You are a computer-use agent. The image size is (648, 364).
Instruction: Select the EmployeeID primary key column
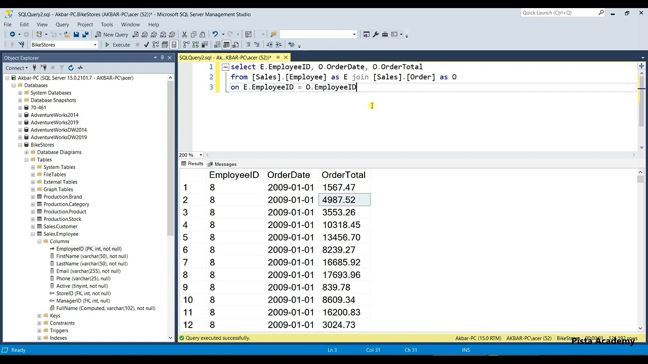[x=89, y=249]
